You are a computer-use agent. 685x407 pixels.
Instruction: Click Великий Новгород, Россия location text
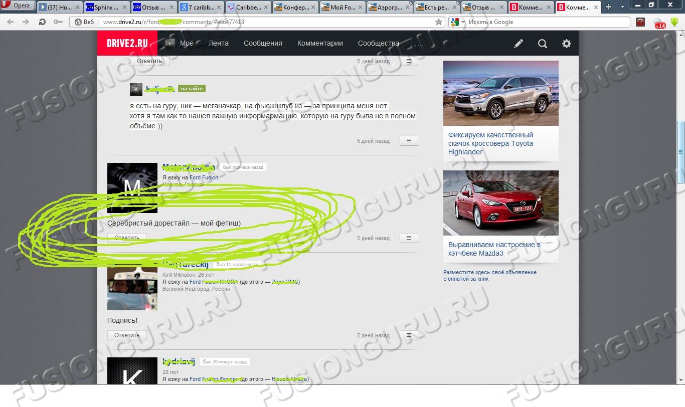click(x=196, y=289)
